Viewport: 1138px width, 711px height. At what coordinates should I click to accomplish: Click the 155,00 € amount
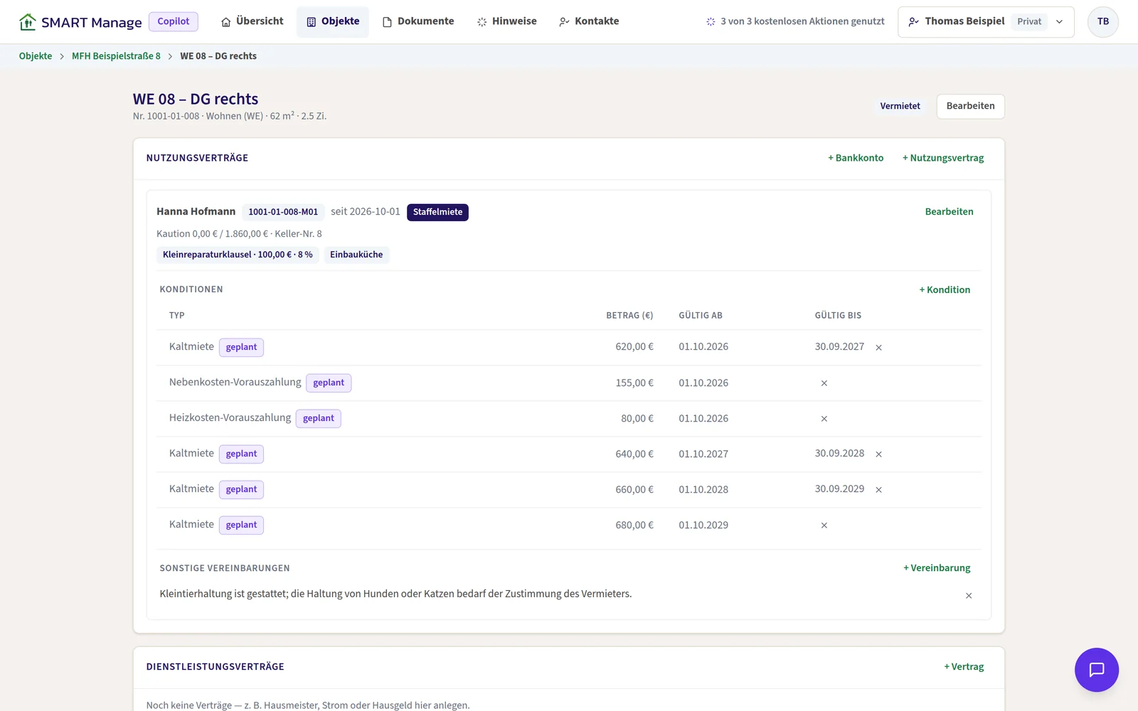(634, 383)
